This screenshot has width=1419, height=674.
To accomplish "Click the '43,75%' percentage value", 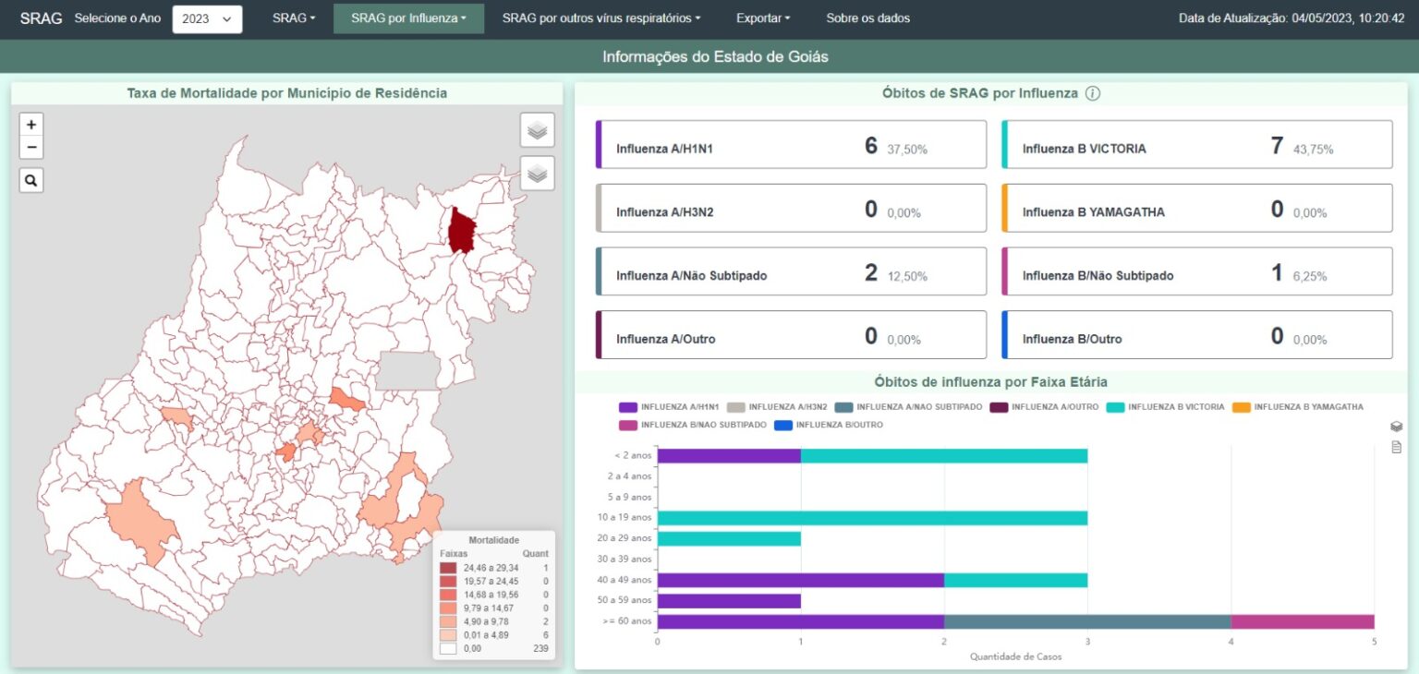I will click(1314, 150).
